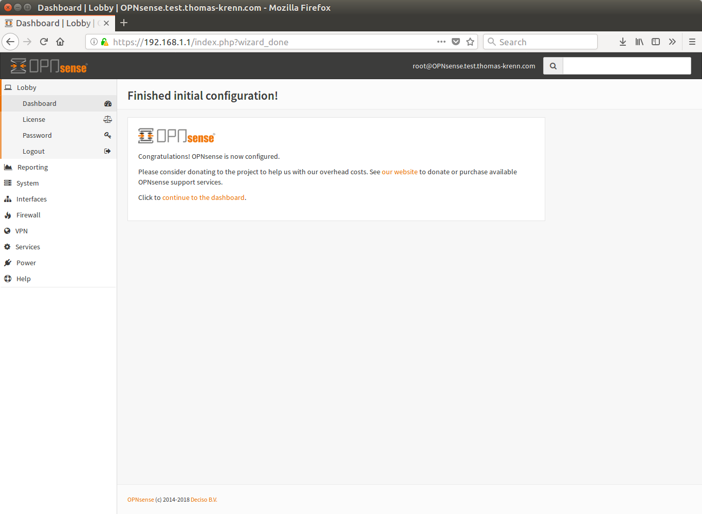
Task: Click the Dashboard gauge icon in sidebar
Action: pyautogui.click(x=108, y=103)
